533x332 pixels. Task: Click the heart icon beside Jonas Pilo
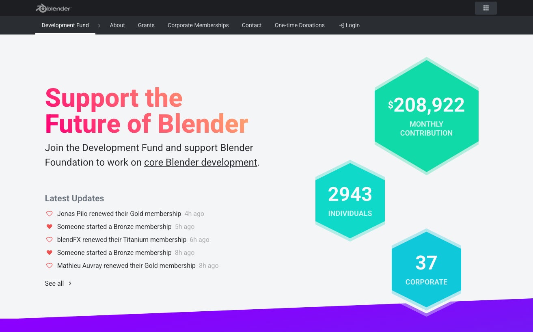click(49, 213)
